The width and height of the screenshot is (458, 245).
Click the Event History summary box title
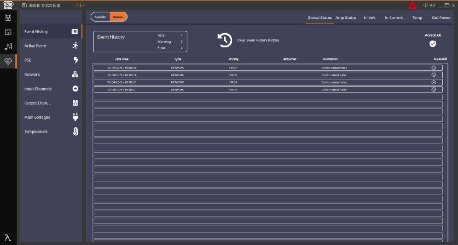click(111, 37)
